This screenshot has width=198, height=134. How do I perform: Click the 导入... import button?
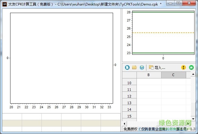coord(157,67)
